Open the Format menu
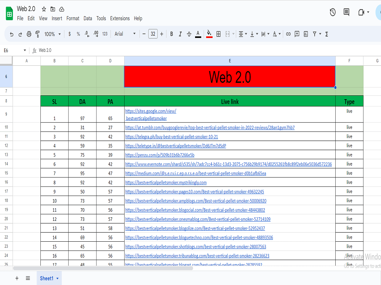The width and height of the screenshot is (381, 285). (x=73, y=18)
